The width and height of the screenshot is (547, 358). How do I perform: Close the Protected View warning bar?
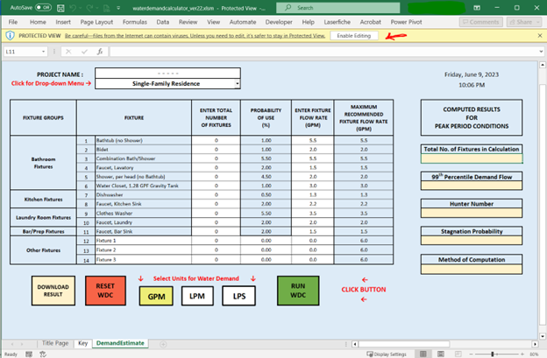click(x=539, y=35)
